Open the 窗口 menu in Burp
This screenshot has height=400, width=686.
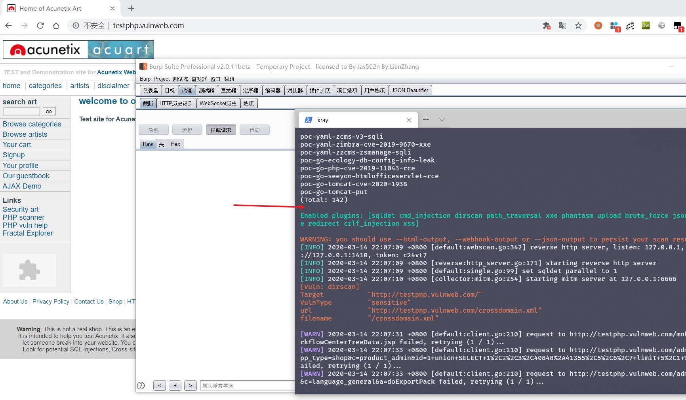click(x=215, y=79)
